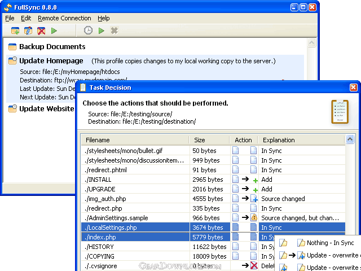Select the Update Homepage profile
The image size is (361, 271).
click(x=51, y=61)
